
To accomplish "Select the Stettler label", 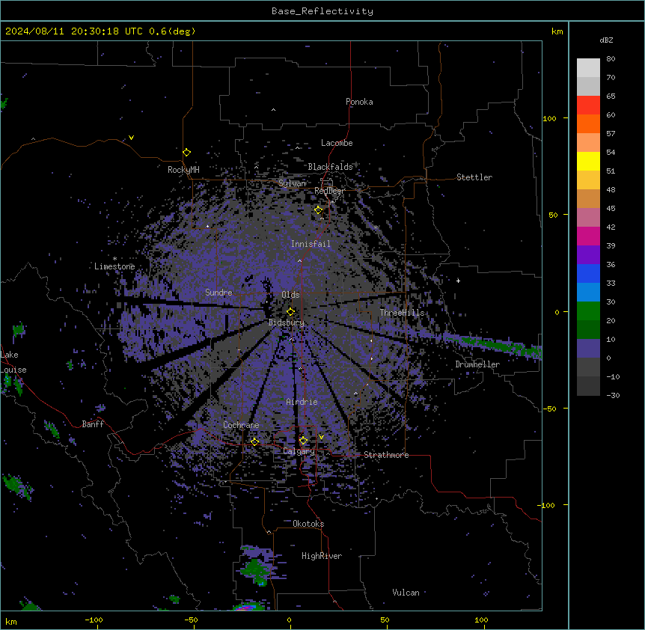I will coord(474,177).
